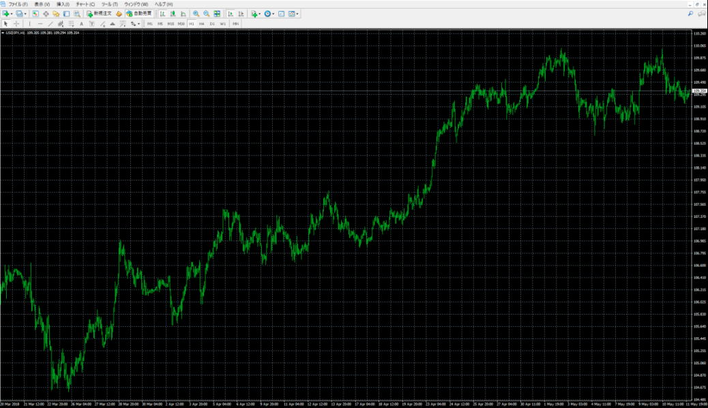Screen dimensions: 708x408
Task: Click the current price label on price axis
Action: (x=699, y=91)
